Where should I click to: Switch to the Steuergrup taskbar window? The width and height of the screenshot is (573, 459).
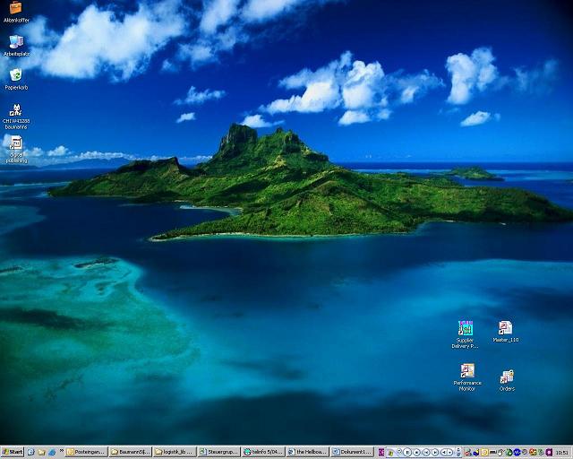(x=218, y=452)
